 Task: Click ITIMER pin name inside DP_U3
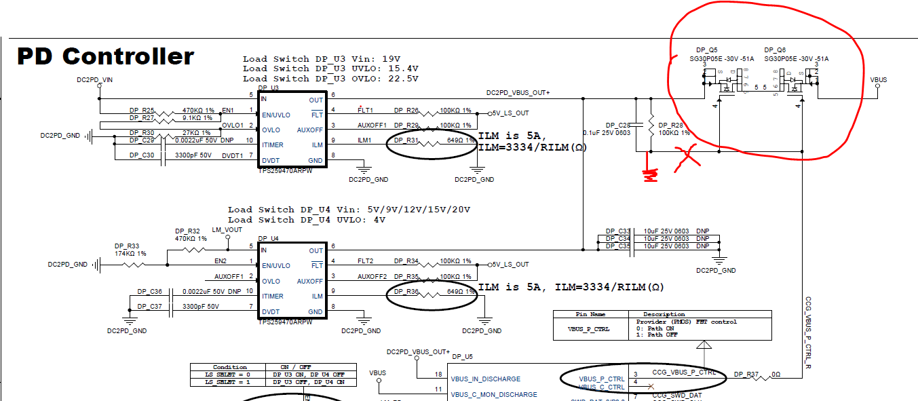tap(273, 145)
